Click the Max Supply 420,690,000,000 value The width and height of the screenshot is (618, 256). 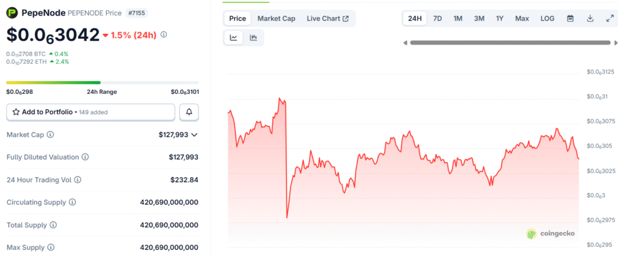coord(169,248)
